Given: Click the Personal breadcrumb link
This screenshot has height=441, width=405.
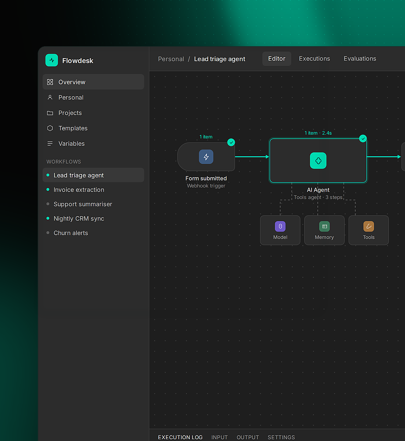Looking at the screenshot, I should 171,59.
